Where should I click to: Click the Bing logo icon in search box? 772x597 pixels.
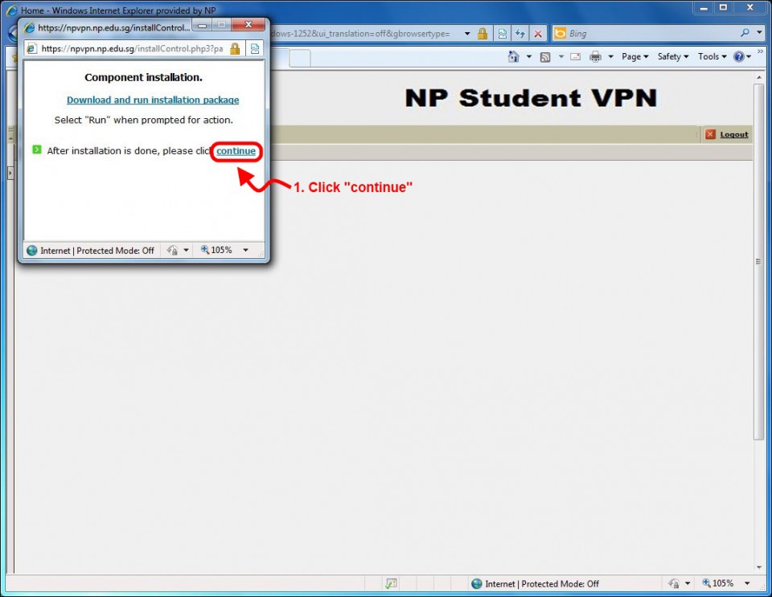[560, 34]
